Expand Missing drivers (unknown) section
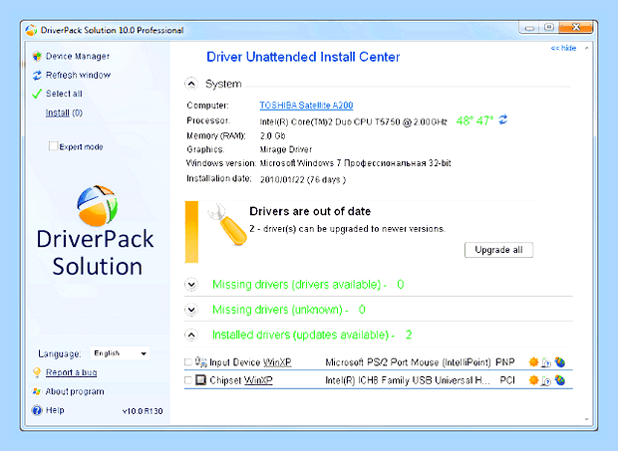 (x=191, y=310)
